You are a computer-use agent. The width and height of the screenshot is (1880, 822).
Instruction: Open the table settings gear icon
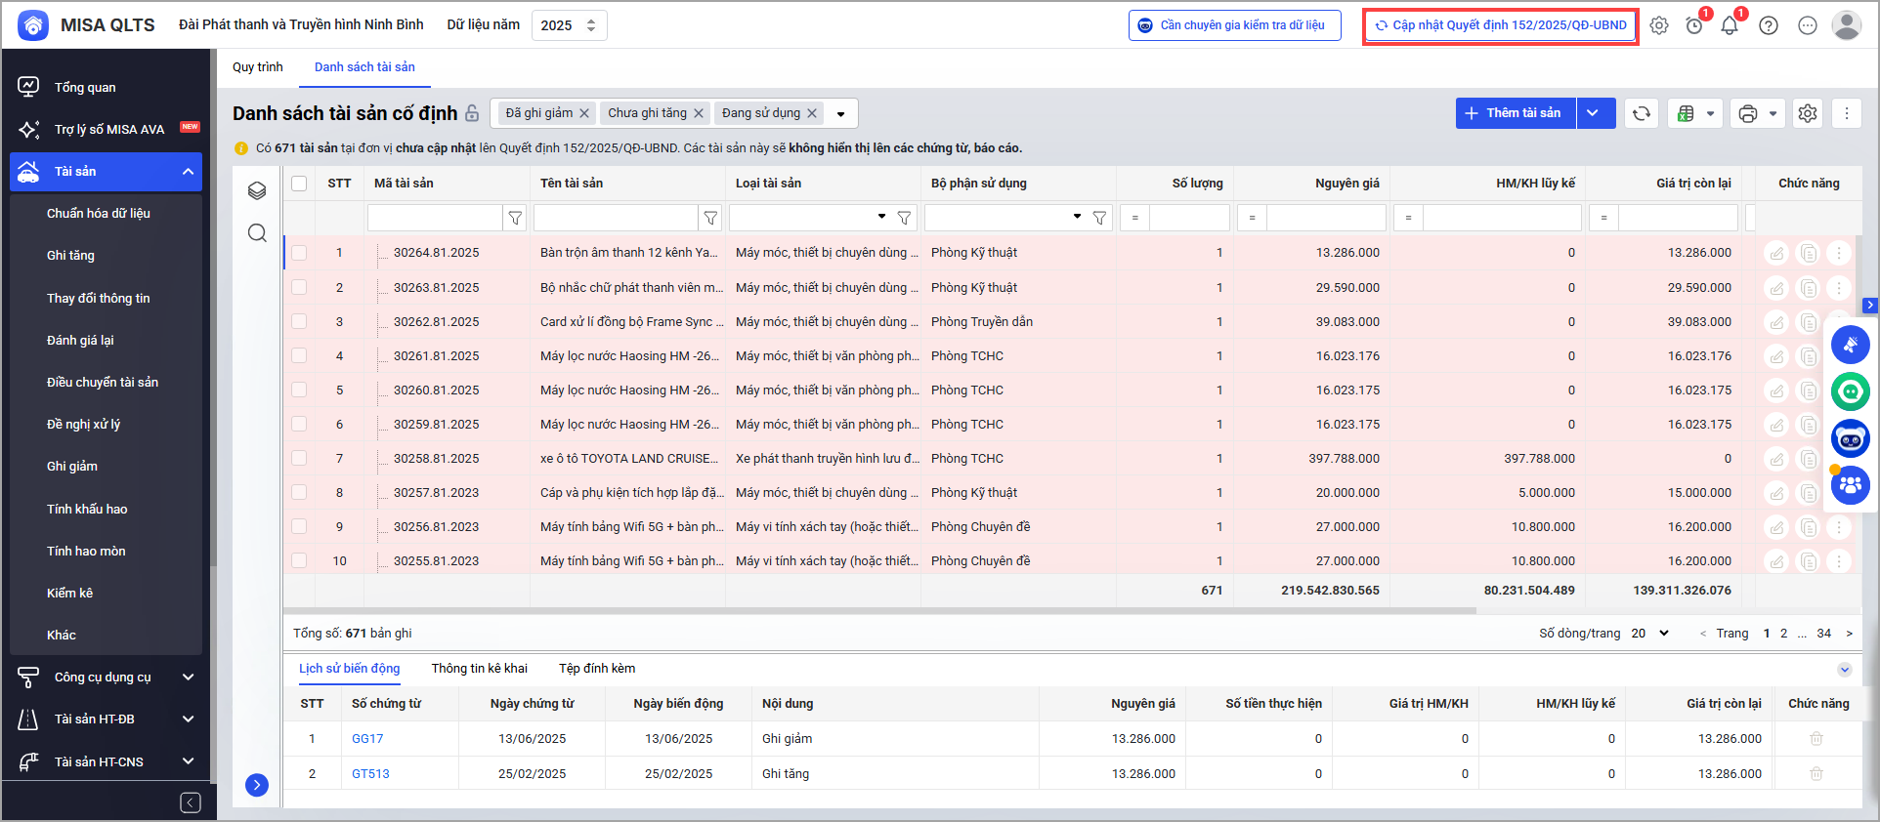(x=1808, y=113)
